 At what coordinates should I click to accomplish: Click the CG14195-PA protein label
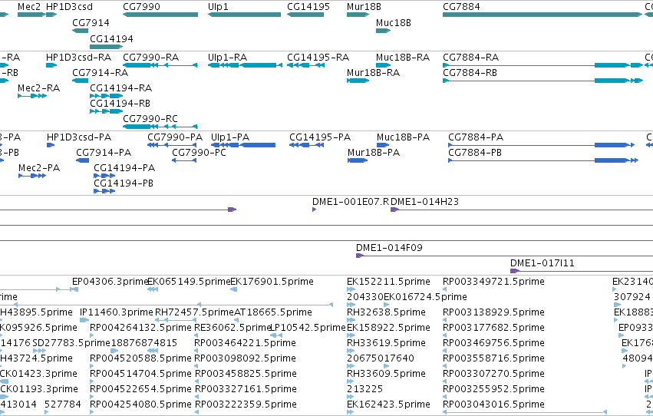coord(320,137)
